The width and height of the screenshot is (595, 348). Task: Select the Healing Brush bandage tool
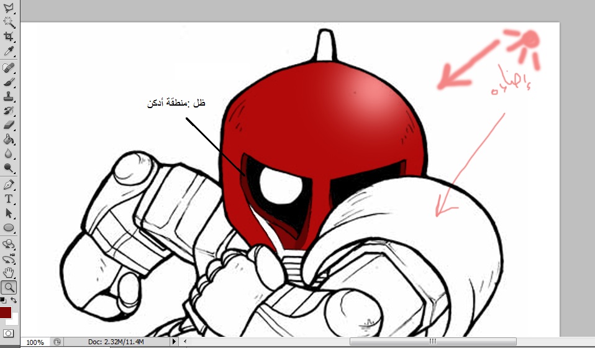click(8, 68)
